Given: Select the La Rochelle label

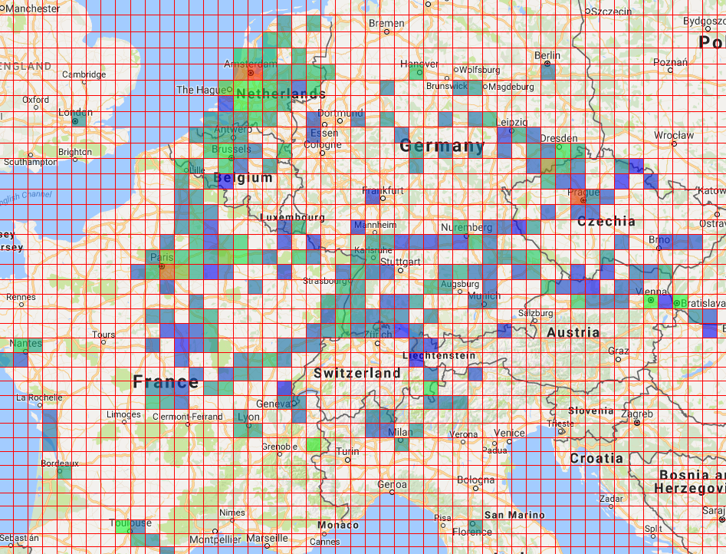Looking at the screenshot, I should 39,397.
